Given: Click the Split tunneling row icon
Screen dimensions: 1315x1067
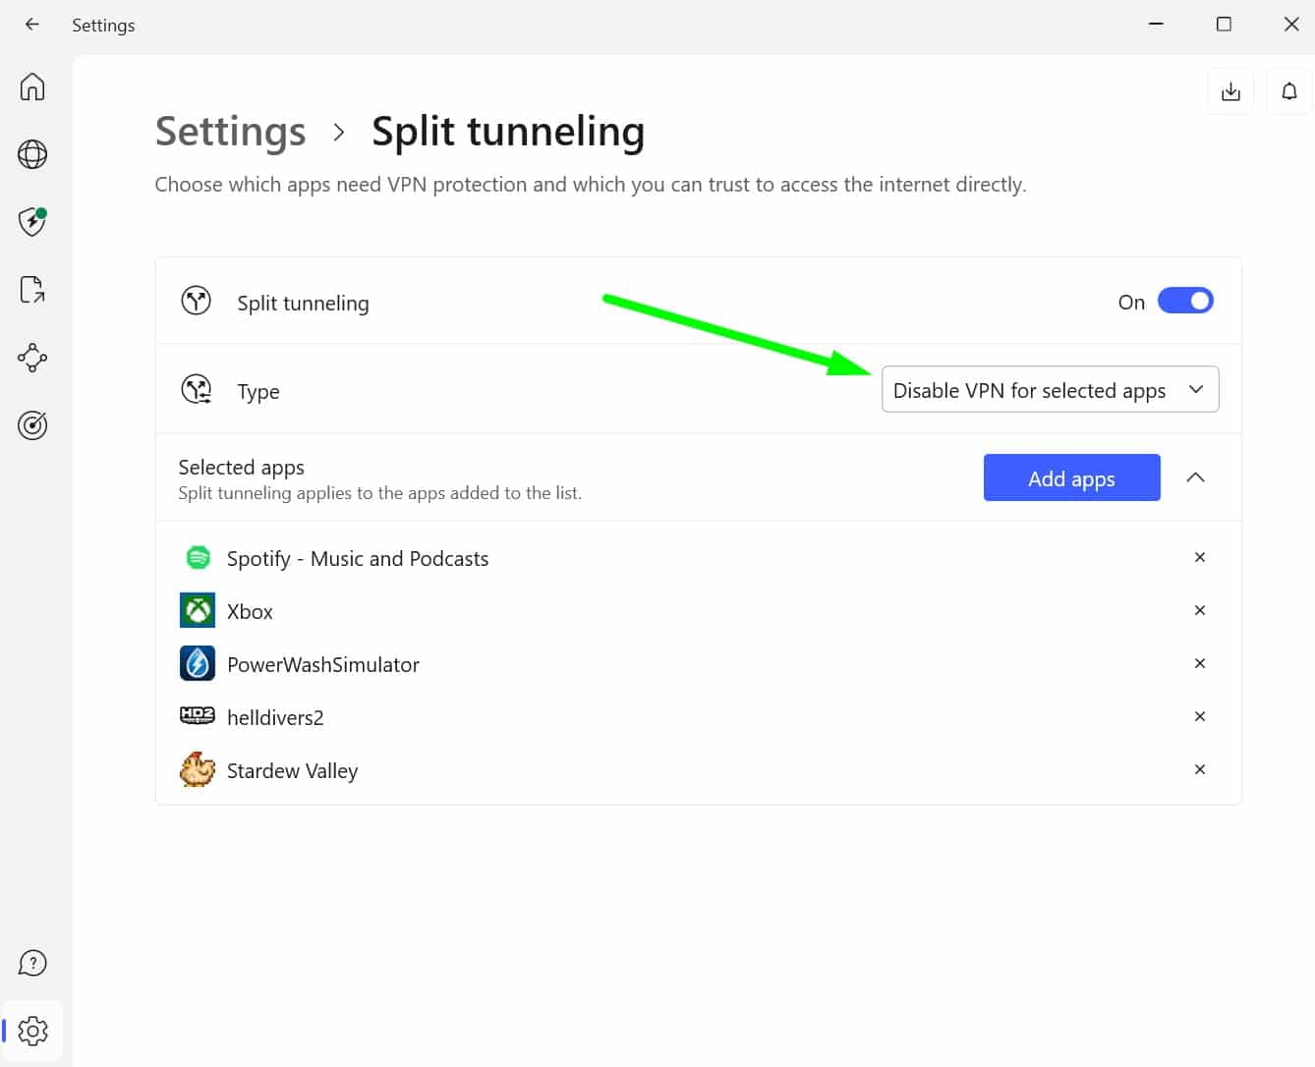Looking at the screenshot, I should pyautogui.click(x=197, y=301).
